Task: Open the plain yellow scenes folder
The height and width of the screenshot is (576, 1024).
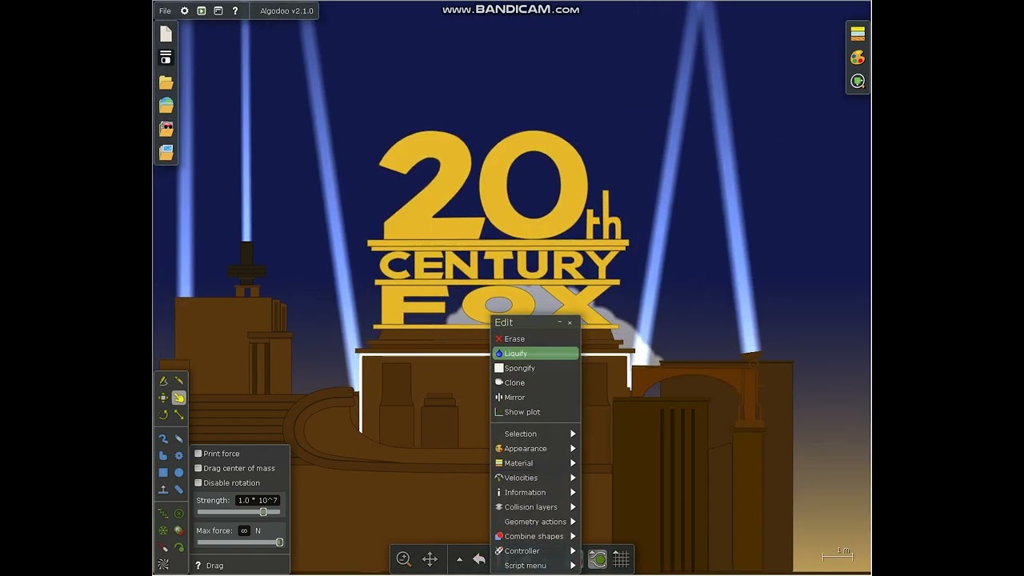Action: [x=166, y=82]
